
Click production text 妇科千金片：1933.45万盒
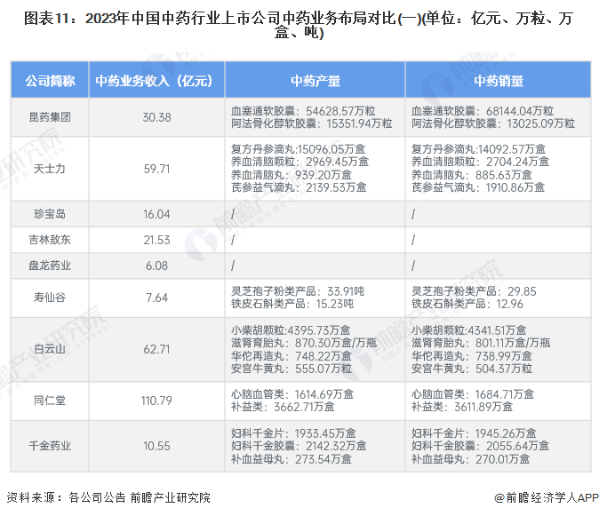tap(293, 433)
